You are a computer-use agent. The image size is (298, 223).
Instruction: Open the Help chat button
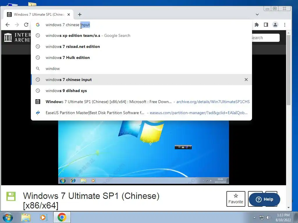point(264,199)
